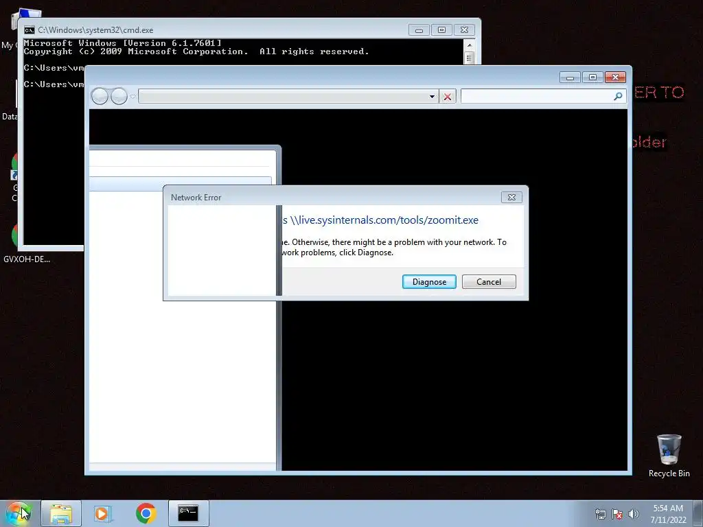Viewport: 703px width, 527px height.
Task: Open the Action Center flag icon
Action: pos(617,514)
